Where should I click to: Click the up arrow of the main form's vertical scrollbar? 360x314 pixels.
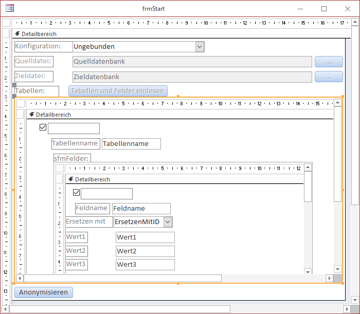[355, 23]
